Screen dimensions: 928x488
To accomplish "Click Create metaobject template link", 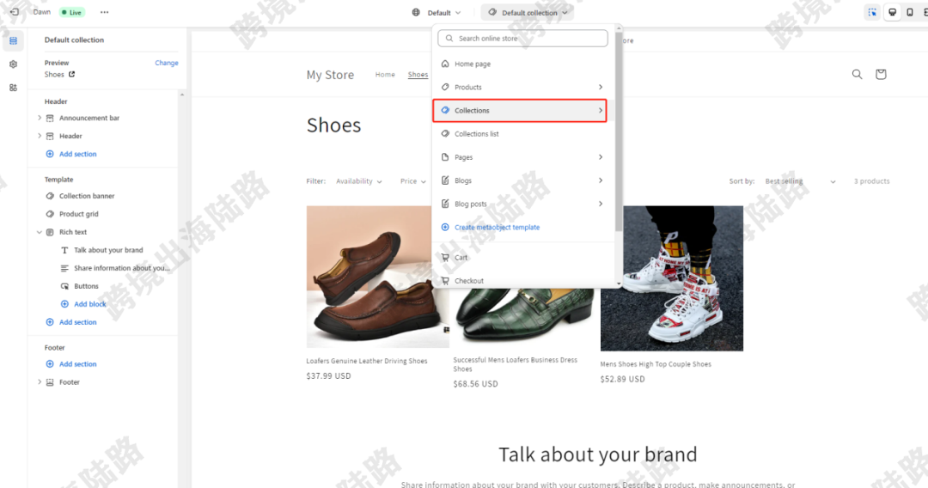I will (497, 227).
